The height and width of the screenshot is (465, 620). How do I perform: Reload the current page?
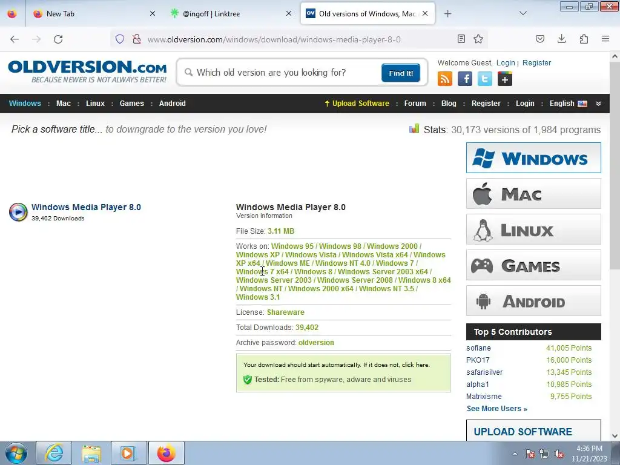tap(58, 39)
